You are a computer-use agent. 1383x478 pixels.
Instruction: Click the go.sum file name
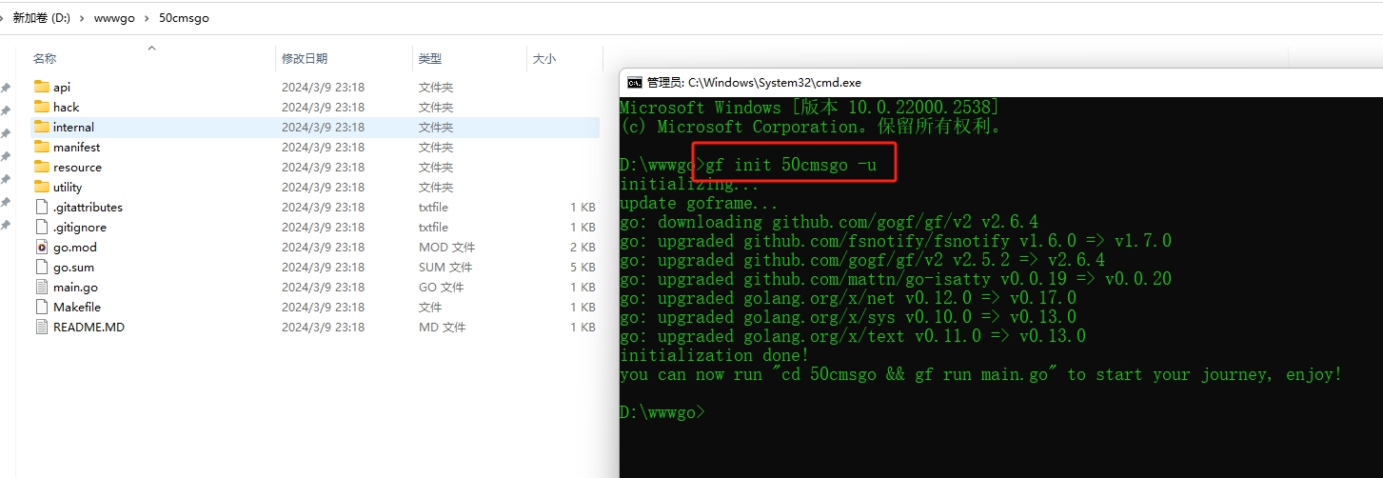[x=73, y=267]
